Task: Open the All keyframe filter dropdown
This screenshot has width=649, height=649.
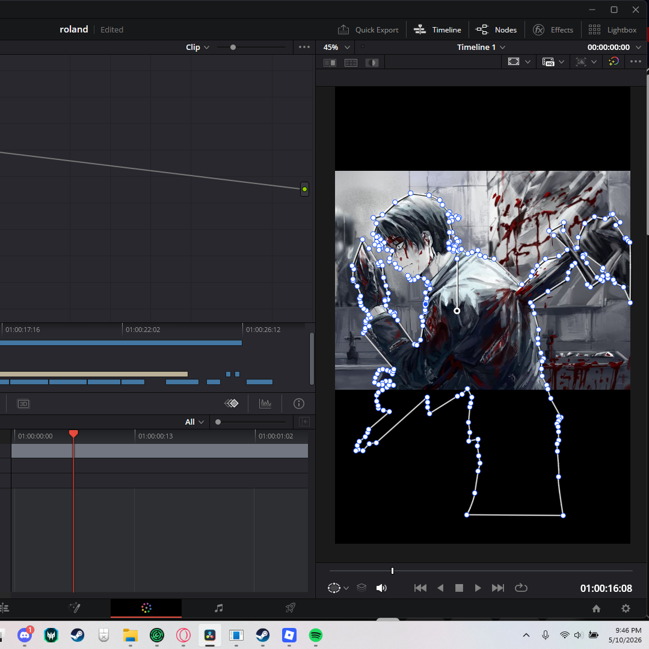Action: click(x=194, y=422)
